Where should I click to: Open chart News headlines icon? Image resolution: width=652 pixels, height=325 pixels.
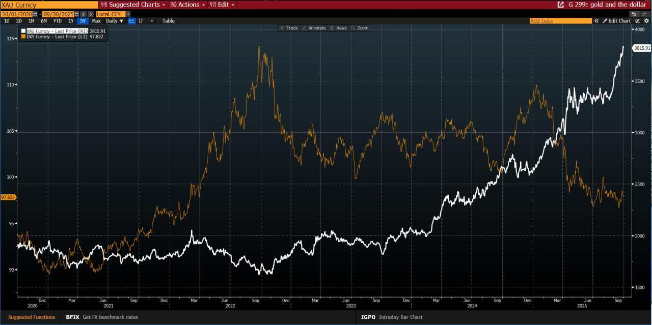point(338,28)
